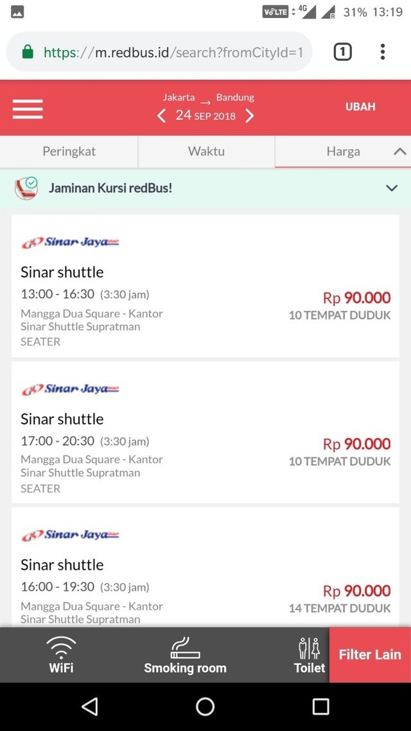Sort results by Waktu tab
Image resolution: width=411 pixels, height=731 pixels.
coord(206,152)
